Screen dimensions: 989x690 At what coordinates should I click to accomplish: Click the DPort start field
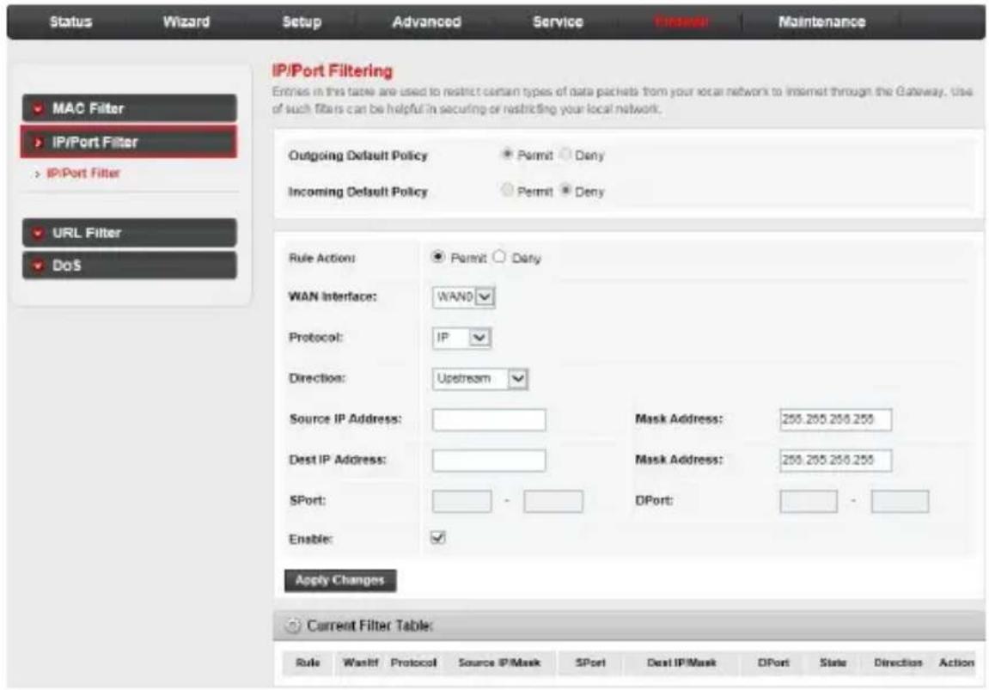click(x=809, y=502)
